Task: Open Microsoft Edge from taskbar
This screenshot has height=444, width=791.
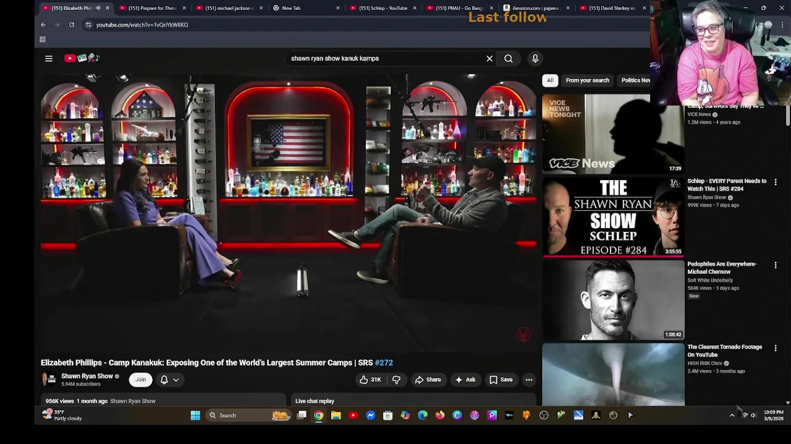Action: coord(422,416)
